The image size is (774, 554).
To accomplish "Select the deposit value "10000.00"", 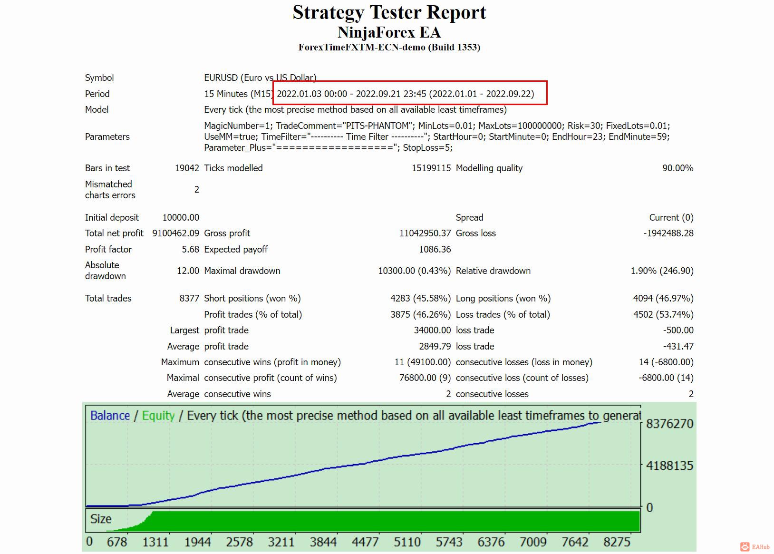I will [181, 217].
